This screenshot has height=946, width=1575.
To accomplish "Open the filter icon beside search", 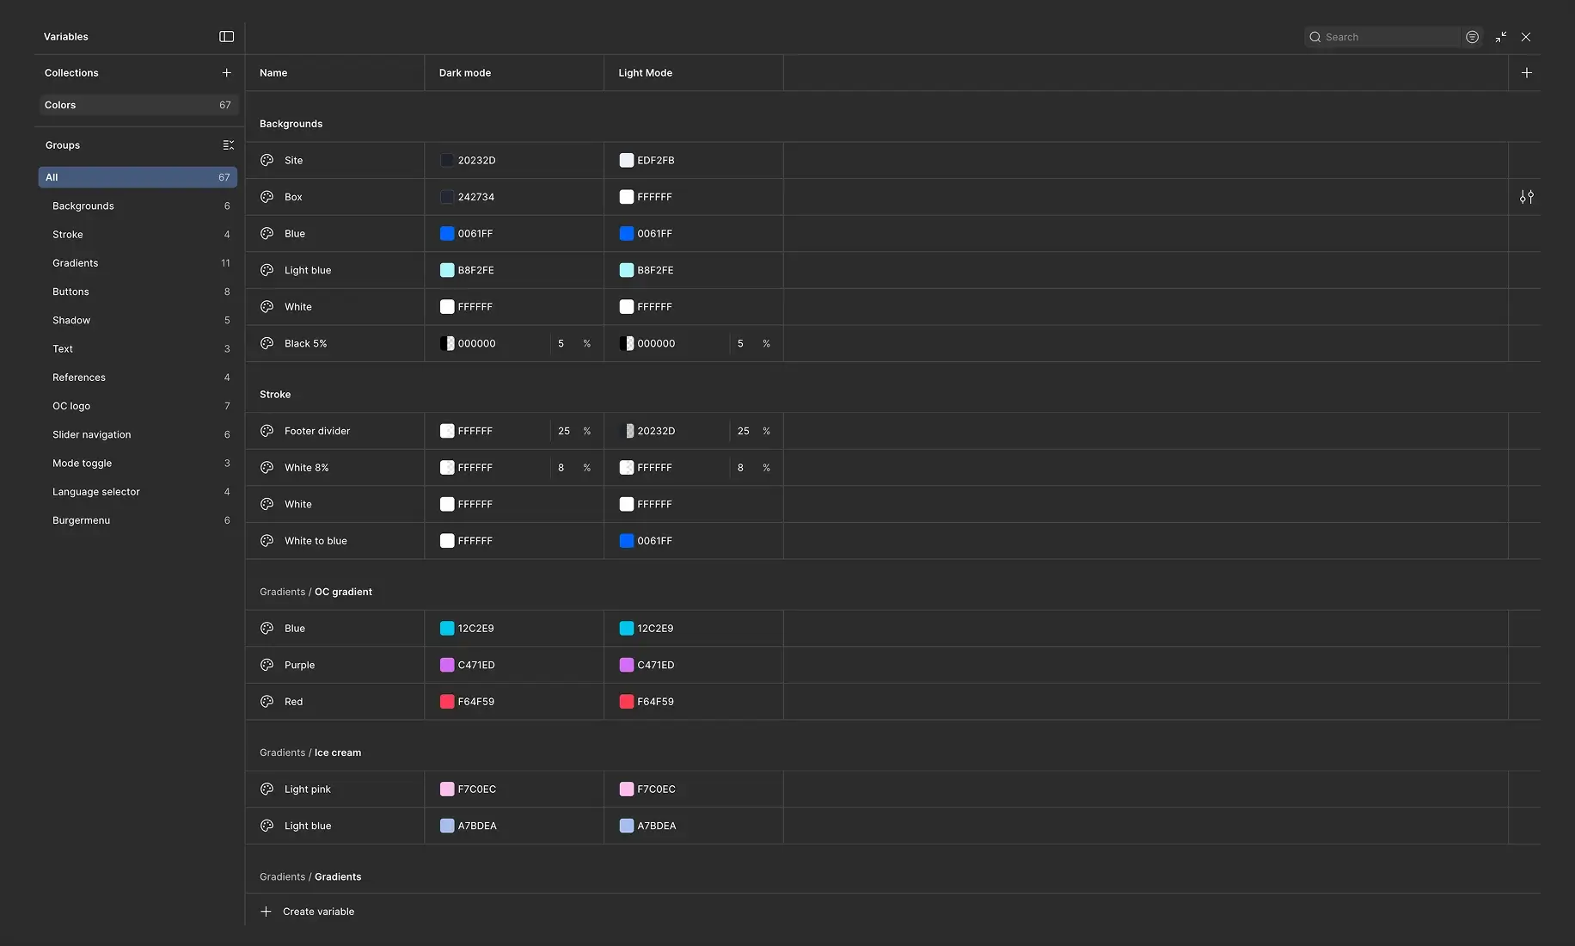I will click(x=1472, y=37).
